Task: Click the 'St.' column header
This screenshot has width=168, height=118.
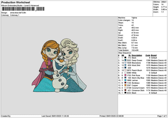Action: pyautogui.click(x=130, y=55)
